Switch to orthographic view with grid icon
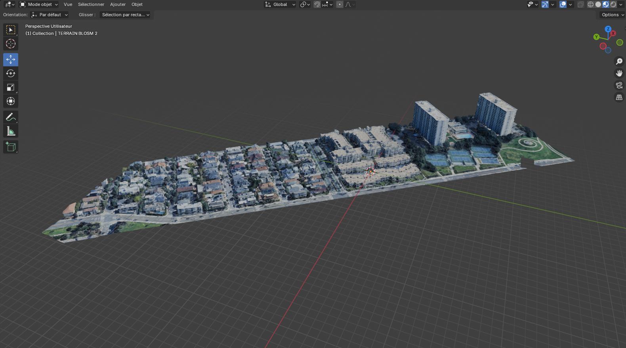The width and height of the screenshot is (626, 348). [x=619, y=97]
